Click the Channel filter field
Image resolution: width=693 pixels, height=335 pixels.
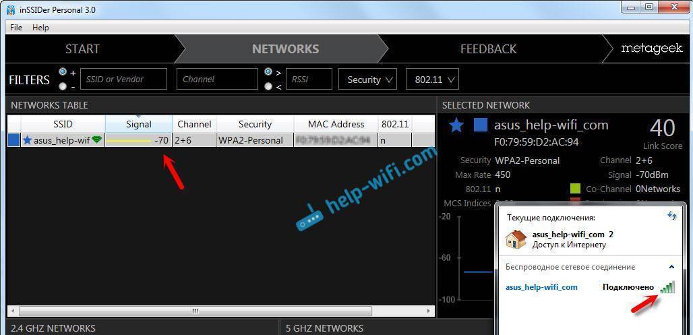(x=217, y=79)
